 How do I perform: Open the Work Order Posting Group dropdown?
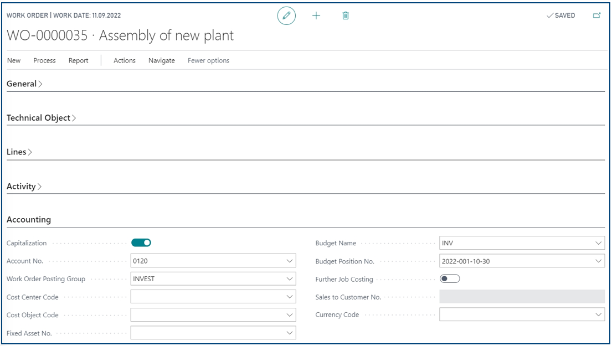click(290, 279)
